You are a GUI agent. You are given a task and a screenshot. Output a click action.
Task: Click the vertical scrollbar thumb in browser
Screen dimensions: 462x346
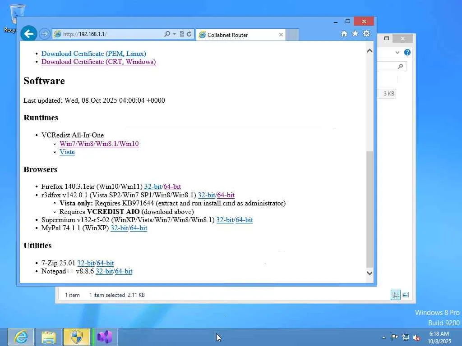tap(370, 209)
